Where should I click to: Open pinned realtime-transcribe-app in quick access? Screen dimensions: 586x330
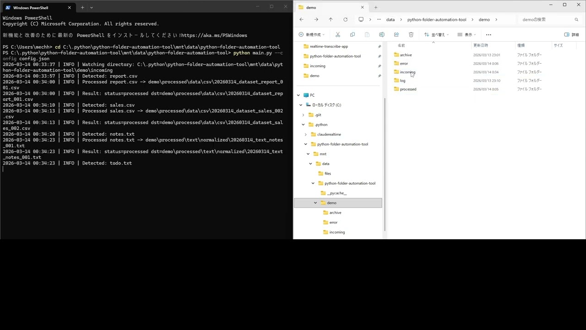coord(329,46)
